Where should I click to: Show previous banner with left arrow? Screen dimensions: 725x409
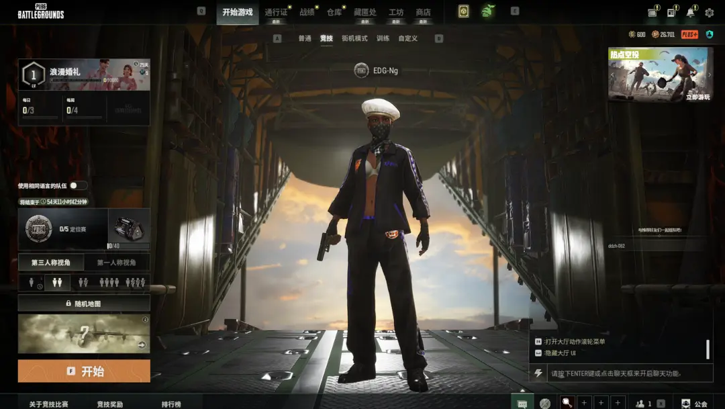pos(612,75)
